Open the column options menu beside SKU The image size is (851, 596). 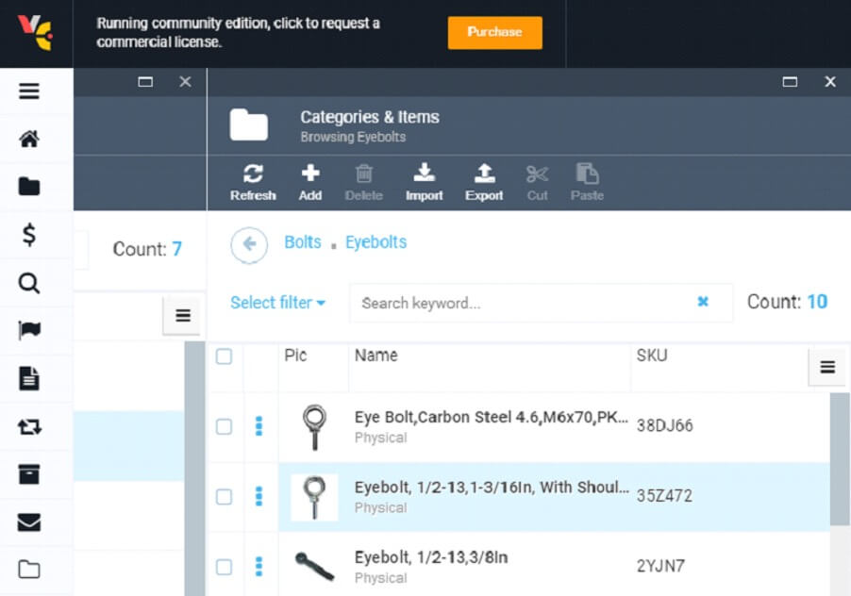pyautogui.click(x=827, y=368)
